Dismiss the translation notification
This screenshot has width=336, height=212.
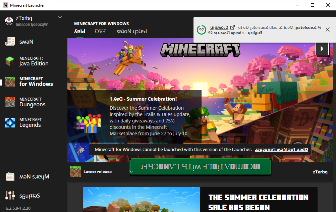(x=327, y=30)
